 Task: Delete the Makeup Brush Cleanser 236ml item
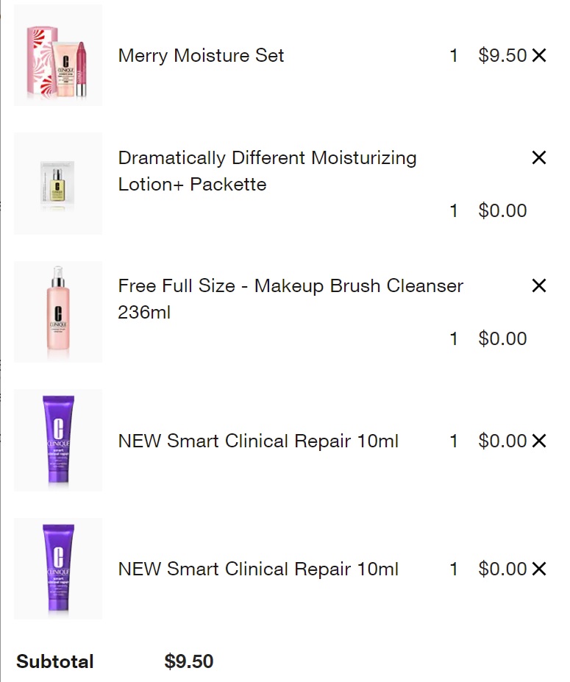point(539,285)
